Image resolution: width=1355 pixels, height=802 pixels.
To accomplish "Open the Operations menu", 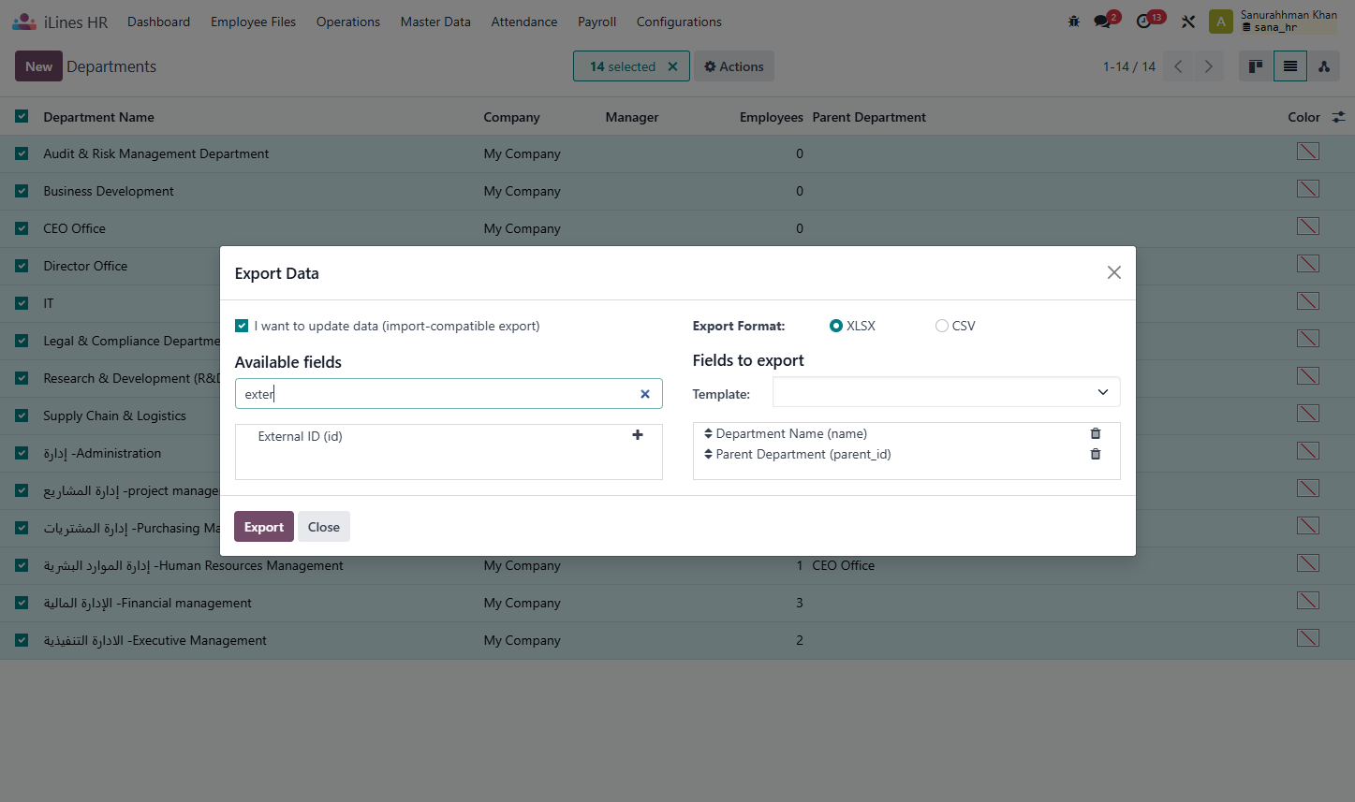I will click(348, 22).
